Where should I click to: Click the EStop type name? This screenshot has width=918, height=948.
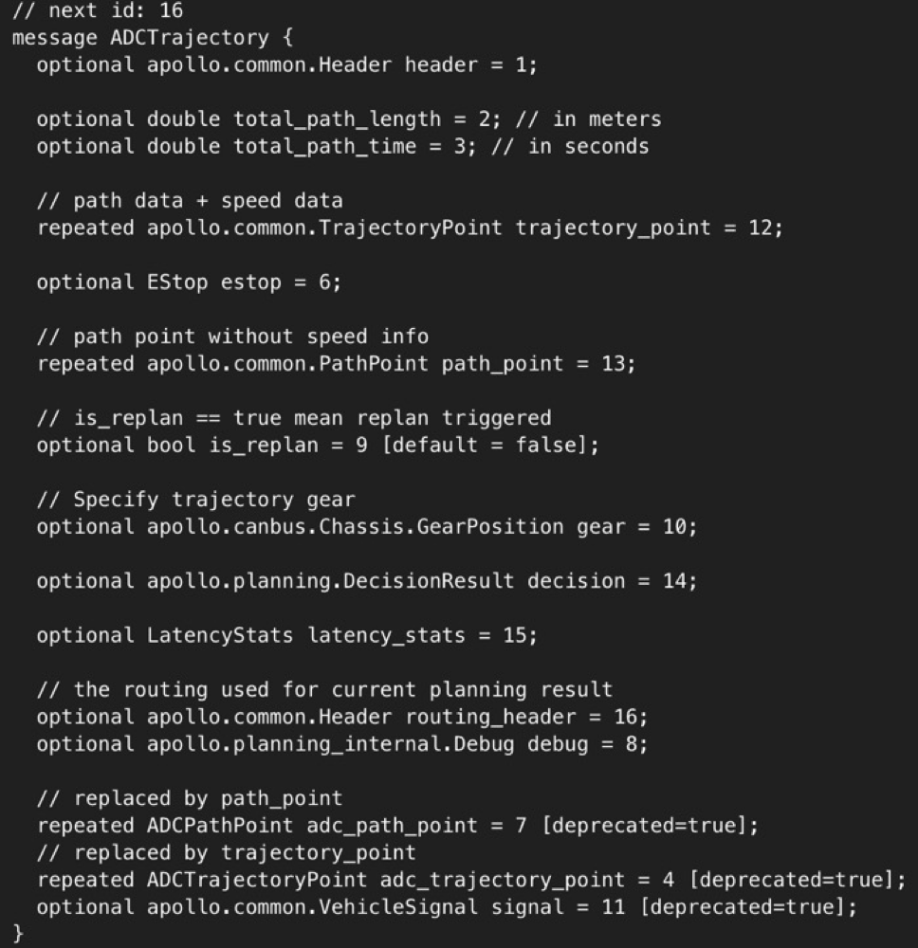coord(176,283)
